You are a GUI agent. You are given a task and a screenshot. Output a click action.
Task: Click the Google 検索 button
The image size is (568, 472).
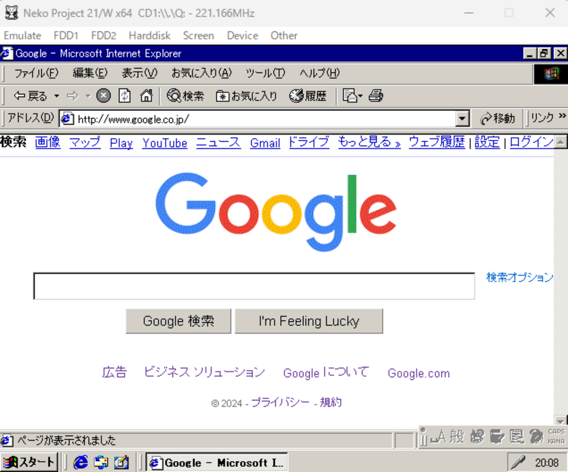[x=178, y=321]
